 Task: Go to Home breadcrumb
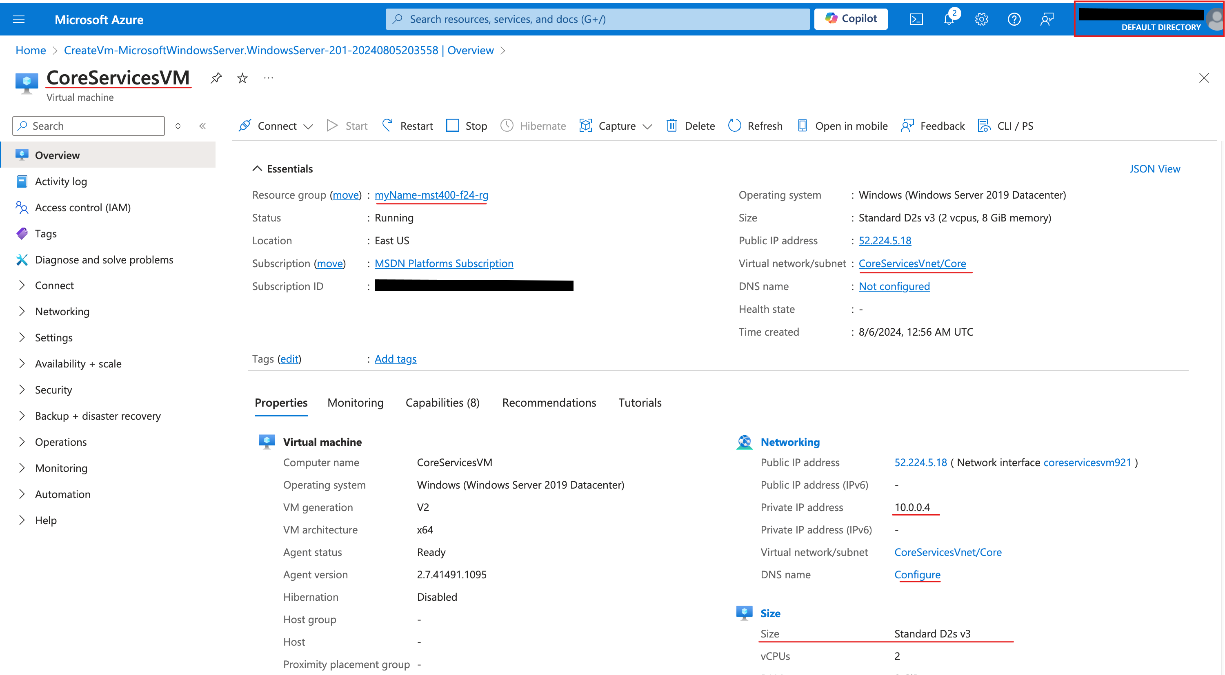[31, 50]
